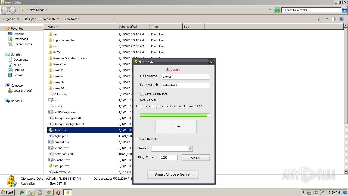348x196 pixels.
Task: Click the red Support link
Action: (173, 69)
